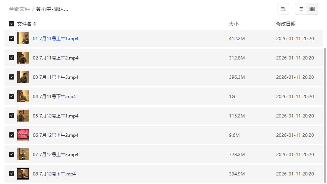
Task: Open the sort order options icon
Action: click(x=283, y=9)
